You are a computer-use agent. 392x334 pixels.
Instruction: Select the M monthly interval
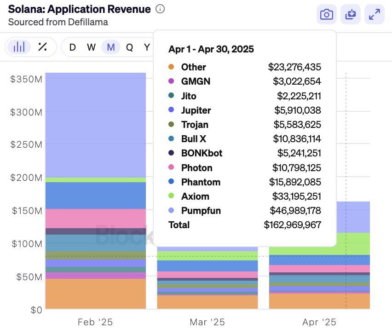[x=111, y=47]
